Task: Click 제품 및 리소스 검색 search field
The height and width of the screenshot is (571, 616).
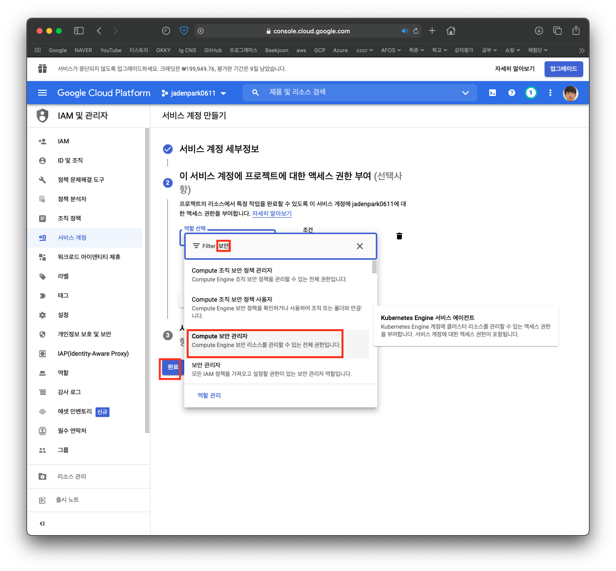Action: (359, 93)
